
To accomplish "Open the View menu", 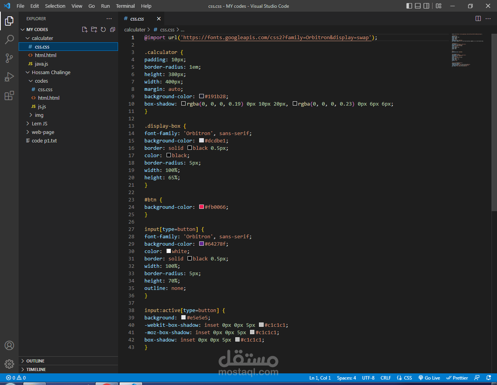I will pyautogui.click(x=77, y=6).
